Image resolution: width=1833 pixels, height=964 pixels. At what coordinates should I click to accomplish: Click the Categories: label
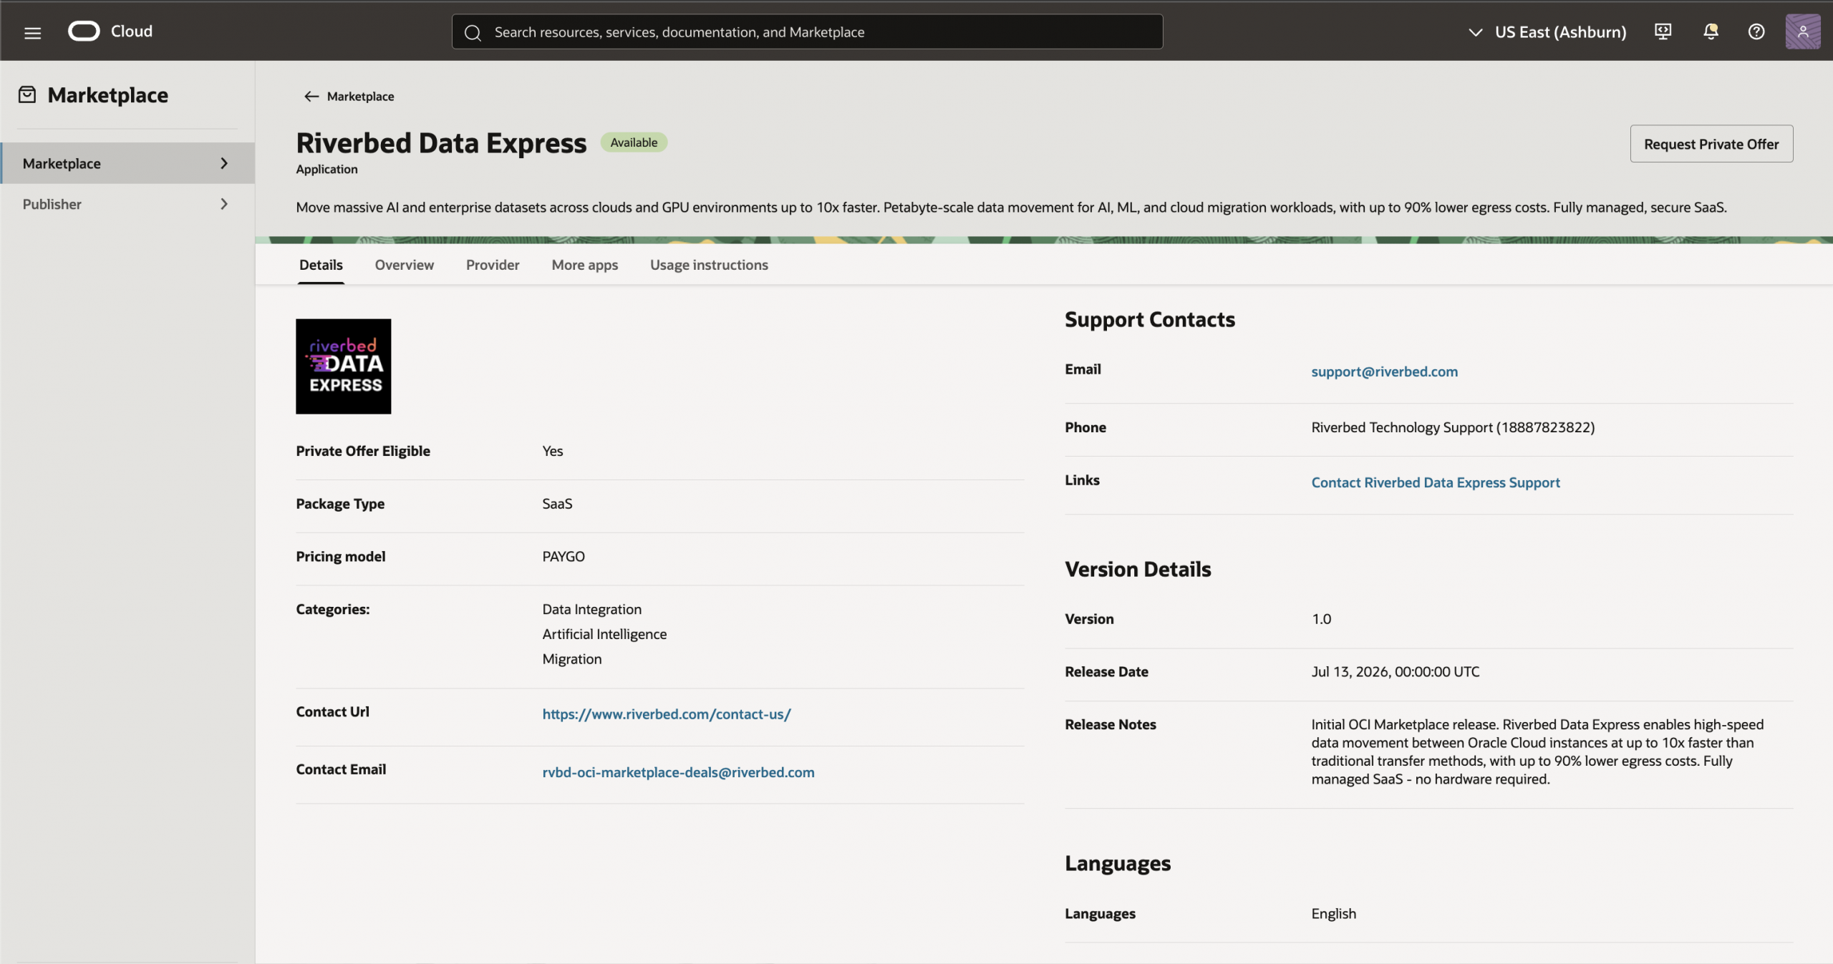point(333,609)
